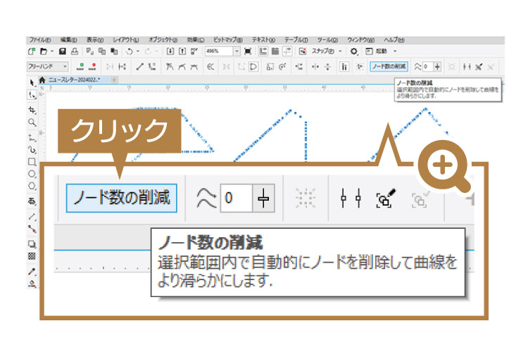This screenshot has width=528, height=352.
Task: Click the Reverse Direction icon
Action: click(x=210, y=67)
